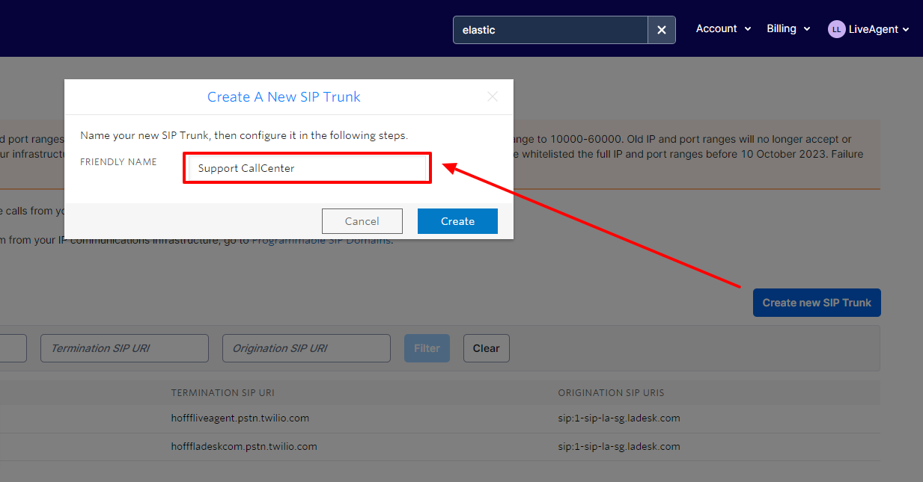Focus the Termination SIP URI filter field

click(x=124, y=348)
